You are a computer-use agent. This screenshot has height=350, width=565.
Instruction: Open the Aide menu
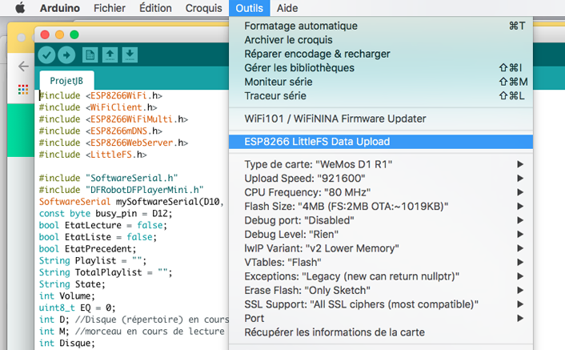287,8
